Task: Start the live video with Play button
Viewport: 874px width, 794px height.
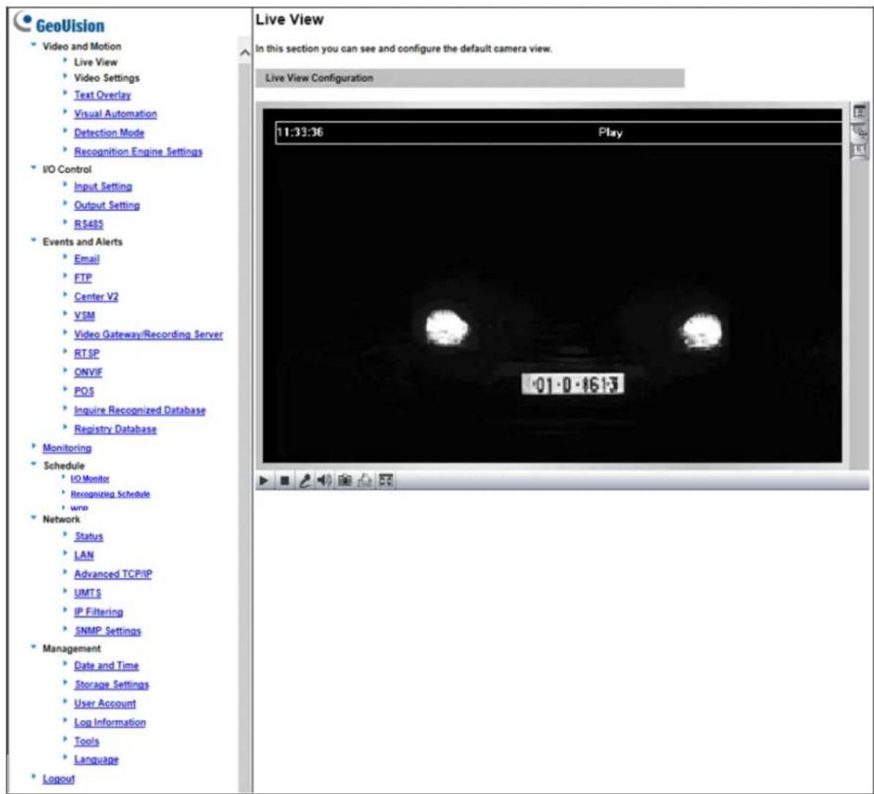Action: point(264,481)
